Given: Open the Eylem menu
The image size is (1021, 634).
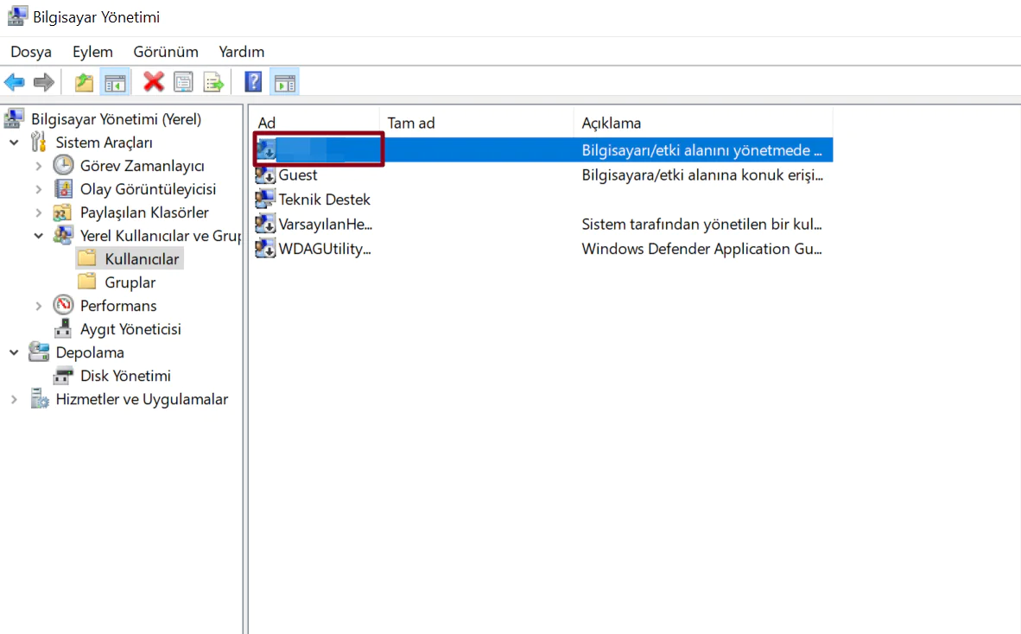Looking at the screenshot, I should click(92, 52).
